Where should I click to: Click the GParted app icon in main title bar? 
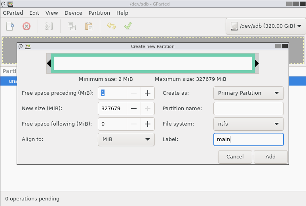tap(10, 4)
